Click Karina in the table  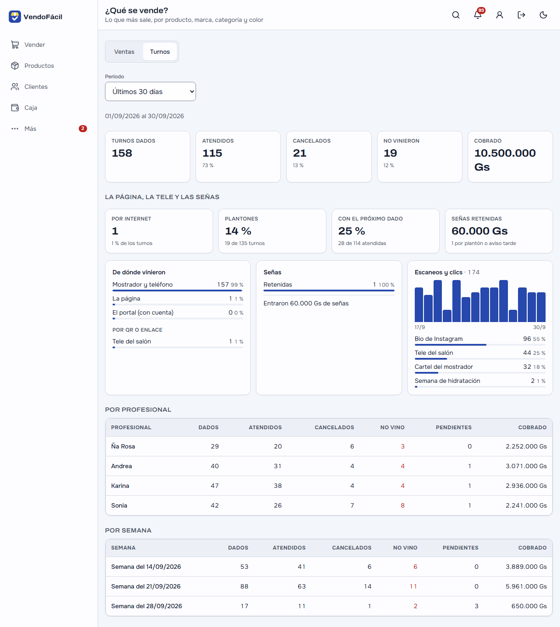coord(120,486)
